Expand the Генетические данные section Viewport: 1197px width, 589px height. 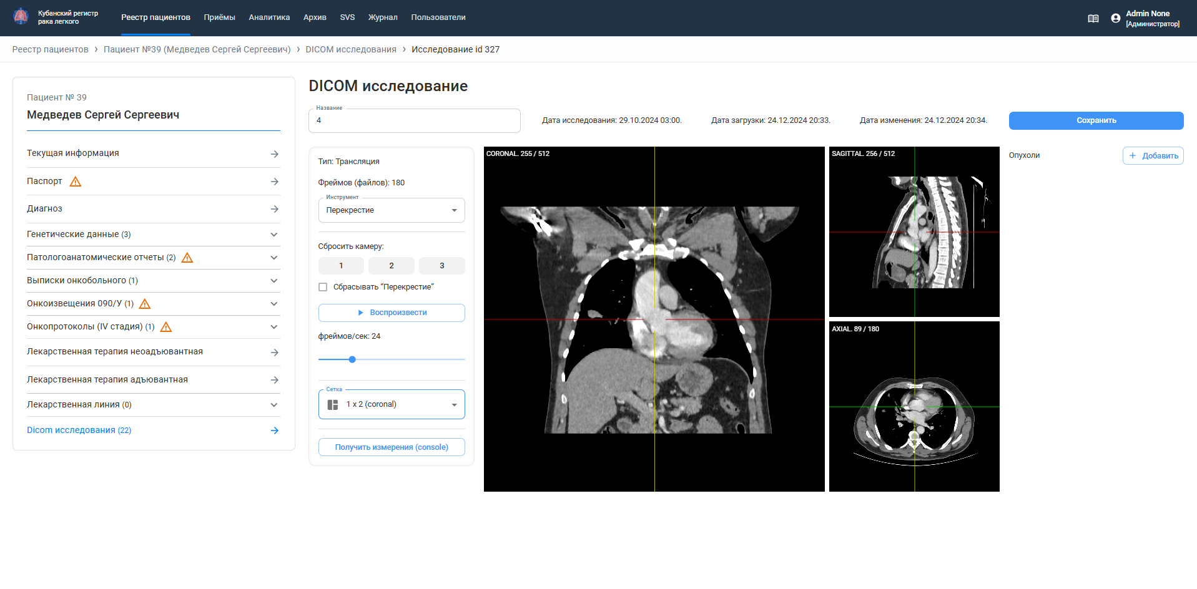point(273,235)
